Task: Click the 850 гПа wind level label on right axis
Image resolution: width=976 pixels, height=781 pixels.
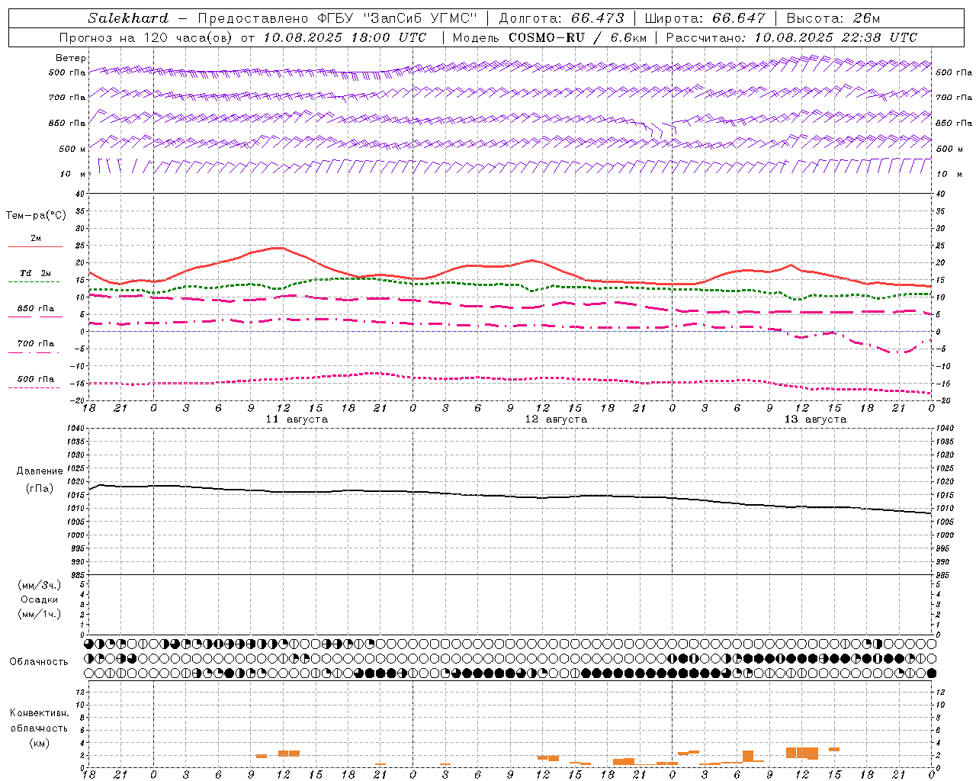Action: (x=954, y=123)
